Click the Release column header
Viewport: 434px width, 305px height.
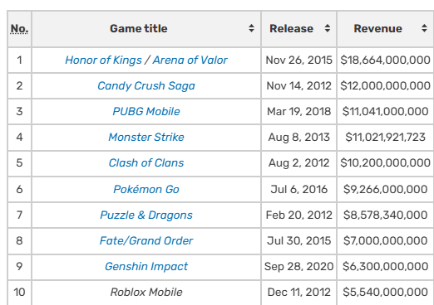pos(298,29)
